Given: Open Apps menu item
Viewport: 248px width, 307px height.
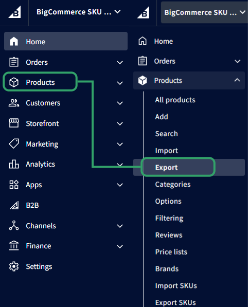Looking at the screenshot, I should pos(34,185).
